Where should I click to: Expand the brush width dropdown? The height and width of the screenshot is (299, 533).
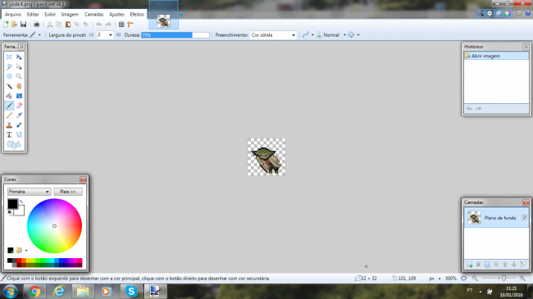pos(110,35)
